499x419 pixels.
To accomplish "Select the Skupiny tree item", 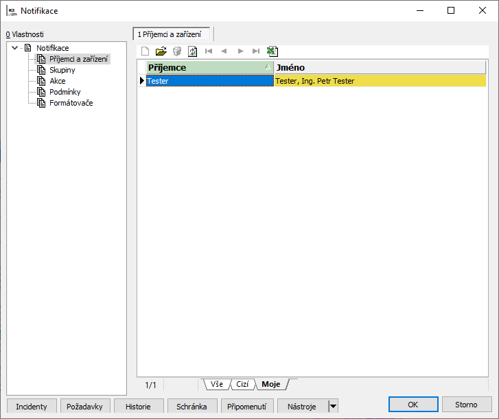I will tap(62, 70).
